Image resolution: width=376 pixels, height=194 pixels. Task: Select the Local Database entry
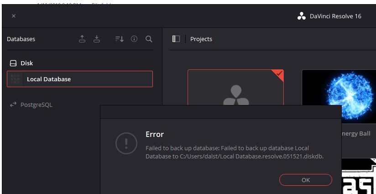point(80,79)
